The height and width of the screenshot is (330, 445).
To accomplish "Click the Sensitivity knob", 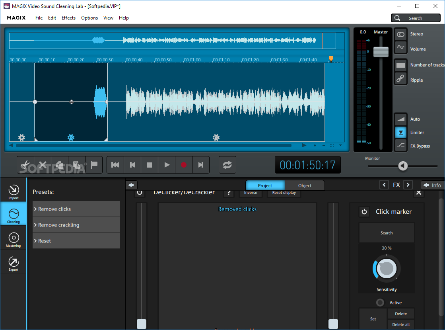I will coord(387,268).
